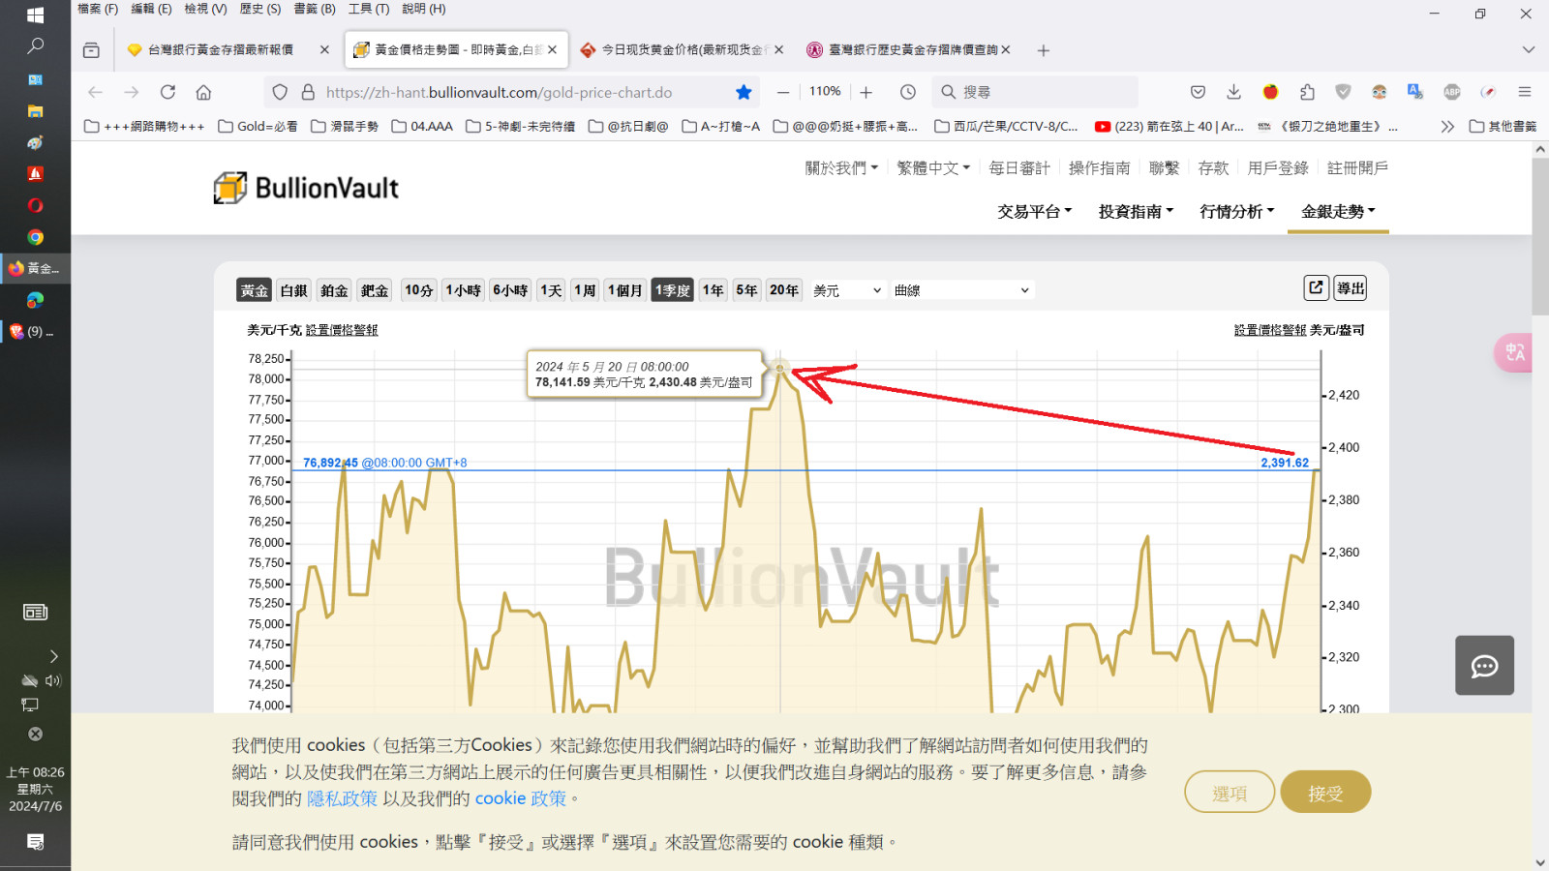The image size is (1549, 871).
Task: Select the 鈀金 (palladium) metal toggle
Action: pyautogui.click(x=375, y=290)
